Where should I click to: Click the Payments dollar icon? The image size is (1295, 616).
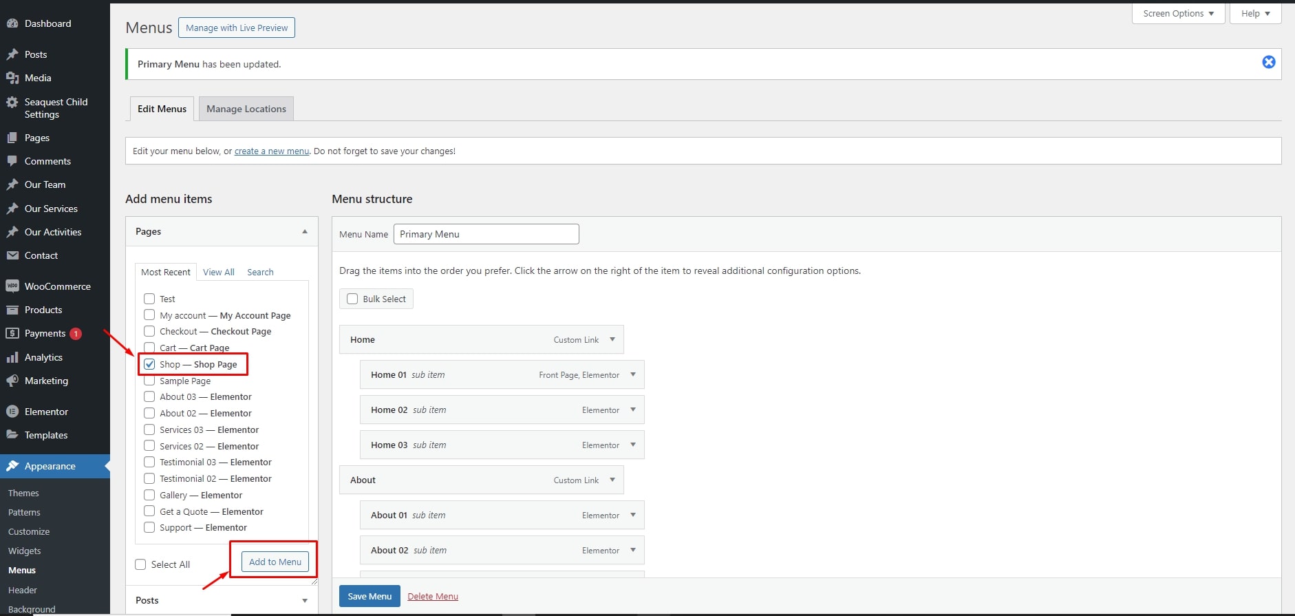12,333
